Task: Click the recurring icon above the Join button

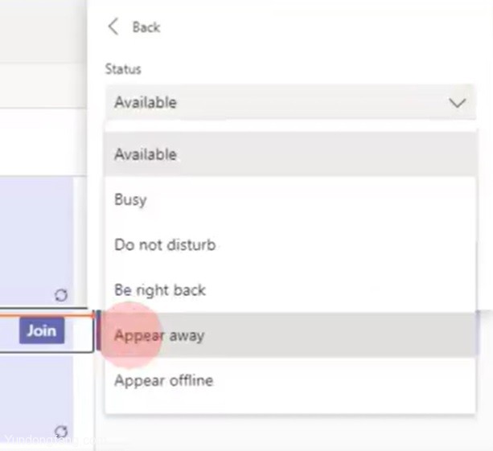Action: click(61, 296)
